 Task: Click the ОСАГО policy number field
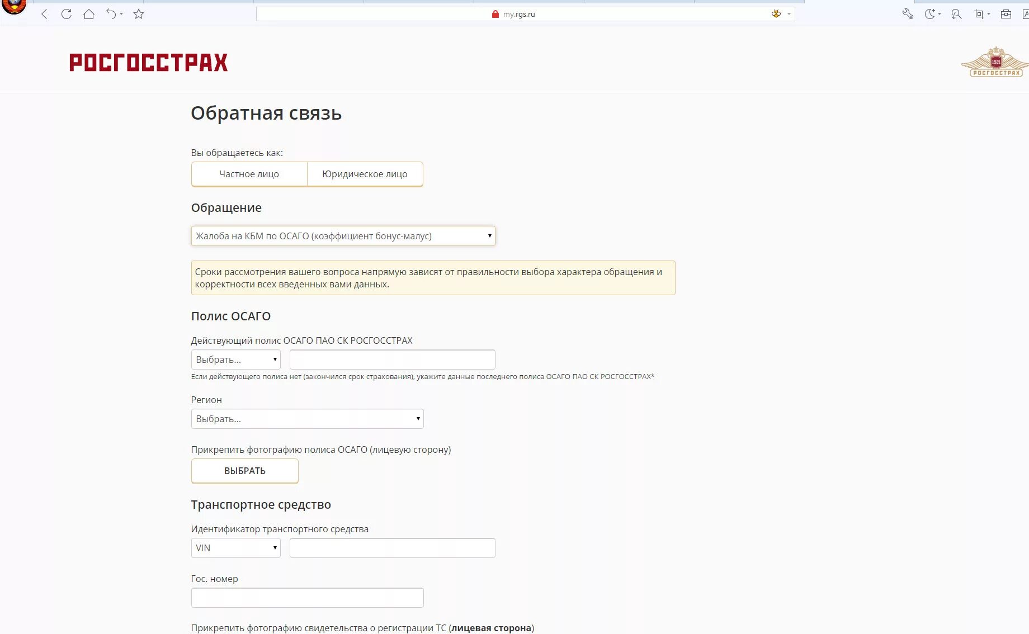pos(392,359)
